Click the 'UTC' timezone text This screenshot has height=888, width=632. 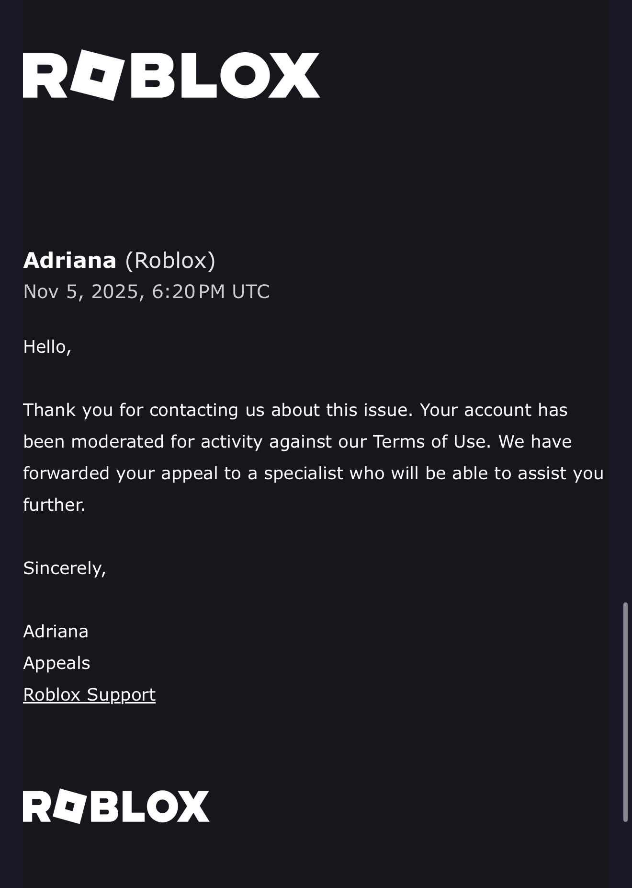pos(250,291)
